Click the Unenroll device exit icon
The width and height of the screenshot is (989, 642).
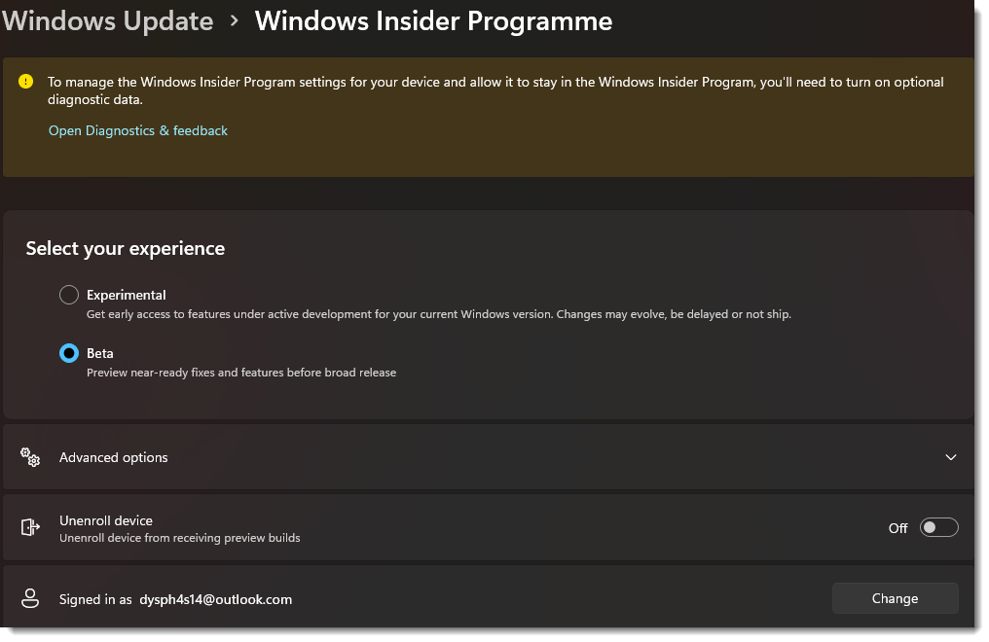[30, 527]
